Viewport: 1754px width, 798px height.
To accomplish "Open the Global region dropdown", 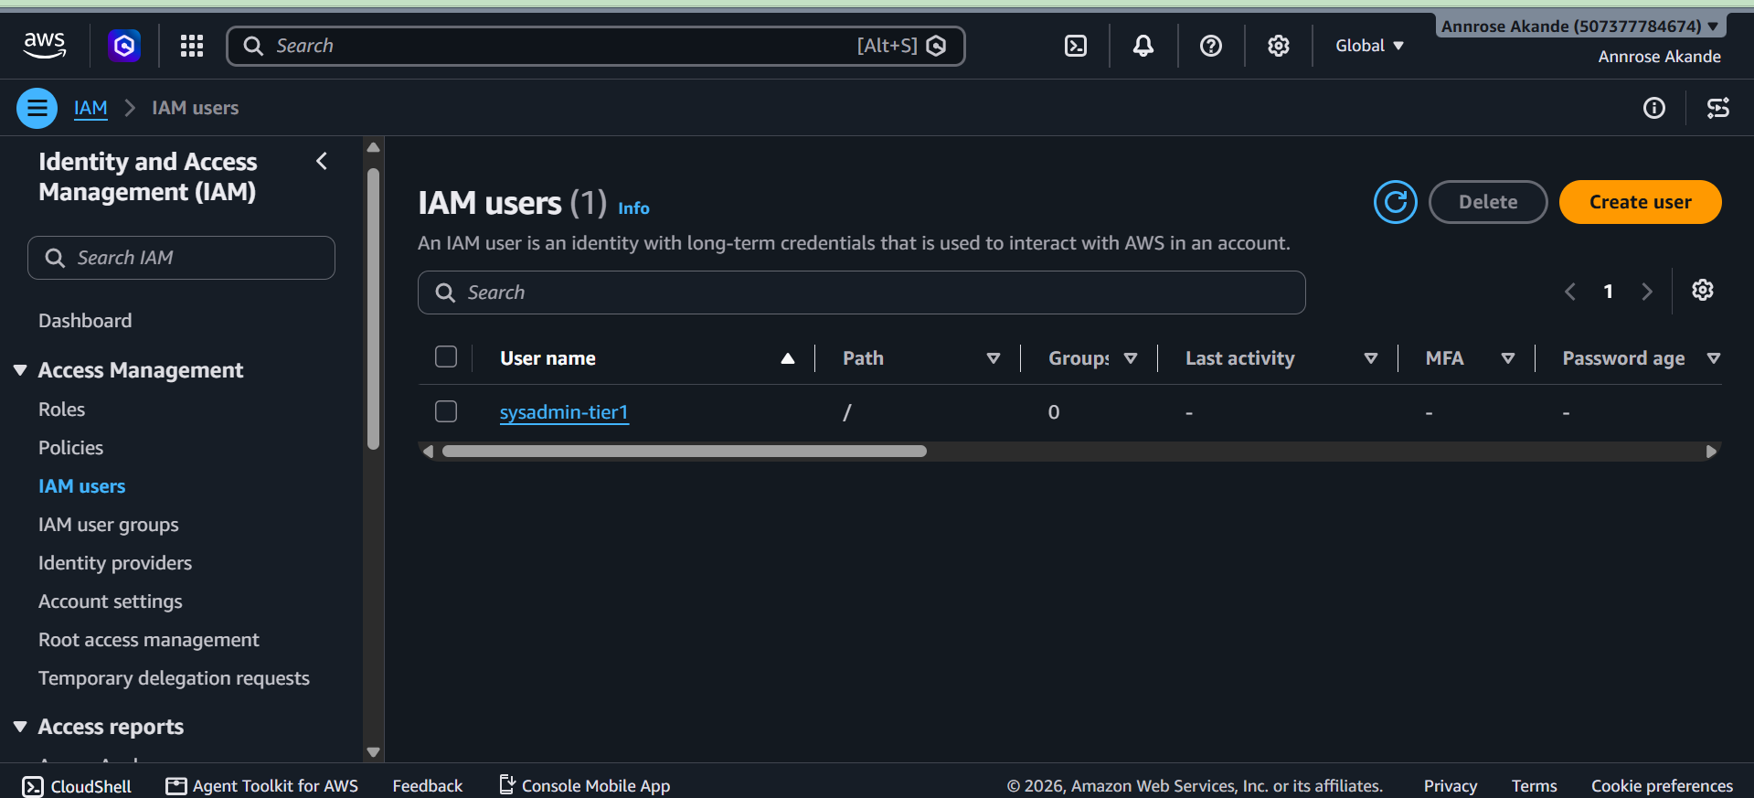I will coord(1369,46).
